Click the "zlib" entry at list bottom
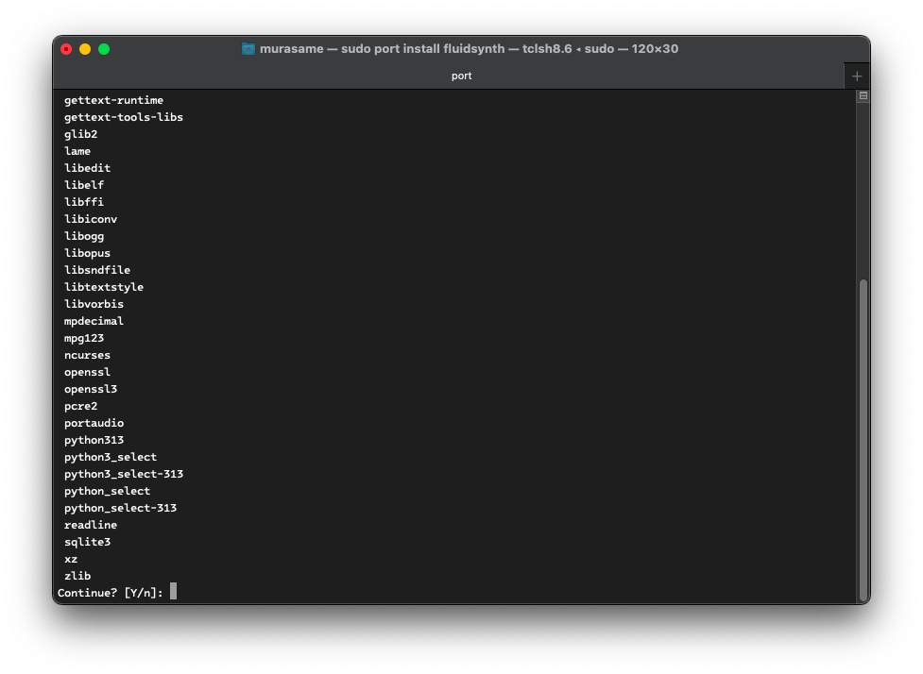 (77, 576)
